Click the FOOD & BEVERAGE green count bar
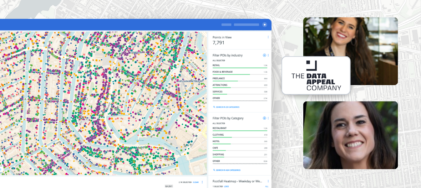Screen dimensions: 421x188 tap(231, 74)
